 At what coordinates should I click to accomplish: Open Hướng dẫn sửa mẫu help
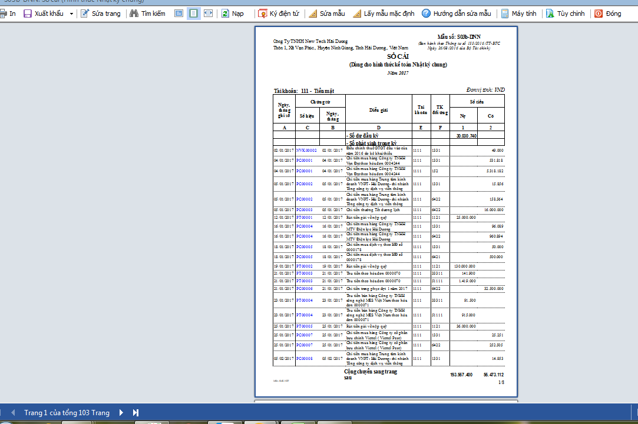click(x=456, y=14)
